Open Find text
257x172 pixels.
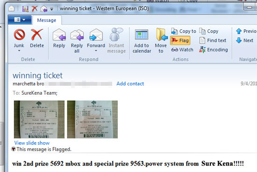coord(213,41)
